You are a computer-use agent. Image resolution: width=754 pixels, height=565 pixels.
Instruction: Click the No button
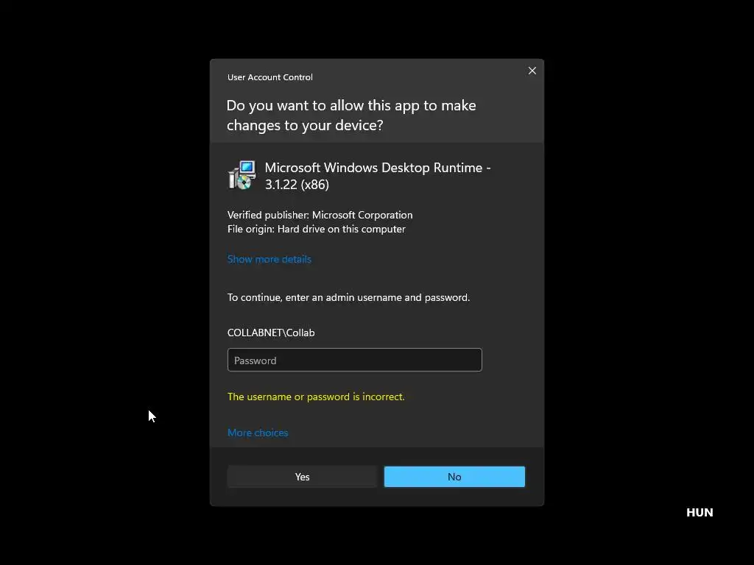point(454,477)
